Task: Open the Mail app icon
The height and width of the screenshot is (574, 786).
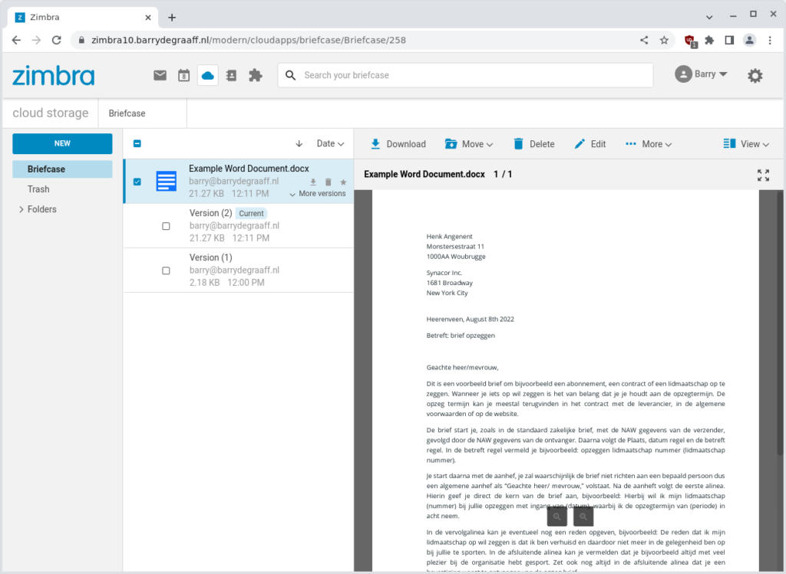Action: tap(160, 75)
